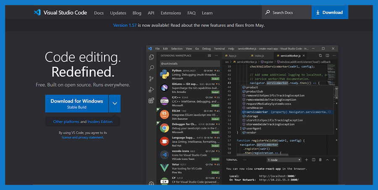Open editor more actions ellipsis

[334, 55]
